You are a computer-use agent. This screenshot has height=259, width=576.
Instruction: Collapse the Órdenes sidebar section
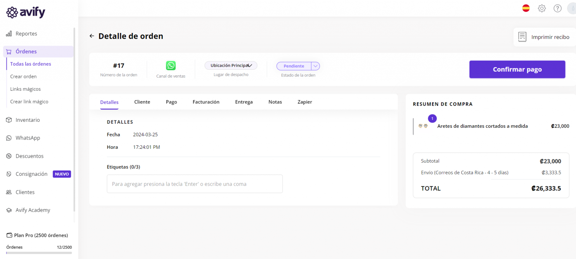26,52
